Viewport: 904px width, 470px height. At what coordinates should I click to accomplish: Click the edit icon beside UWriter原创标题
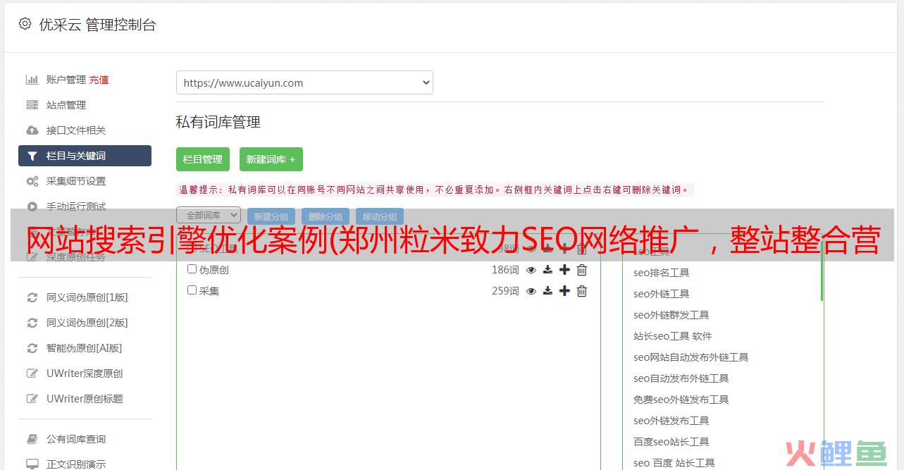tap(32, 399)
